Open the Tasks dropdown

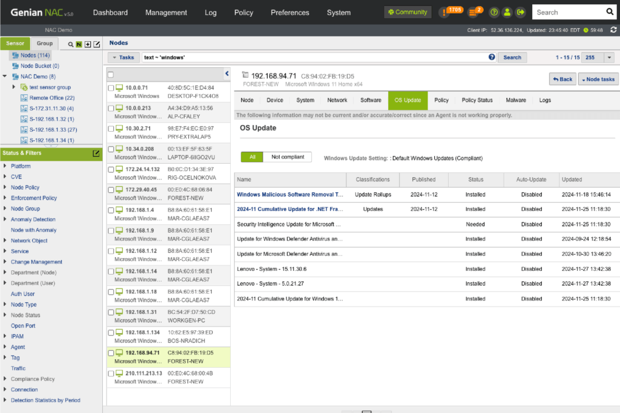(x=123, y=57)
